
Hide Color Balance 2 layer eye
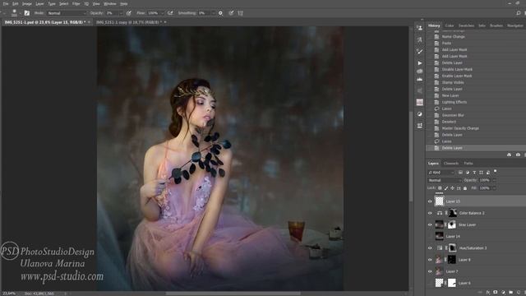tap(430, 213)
